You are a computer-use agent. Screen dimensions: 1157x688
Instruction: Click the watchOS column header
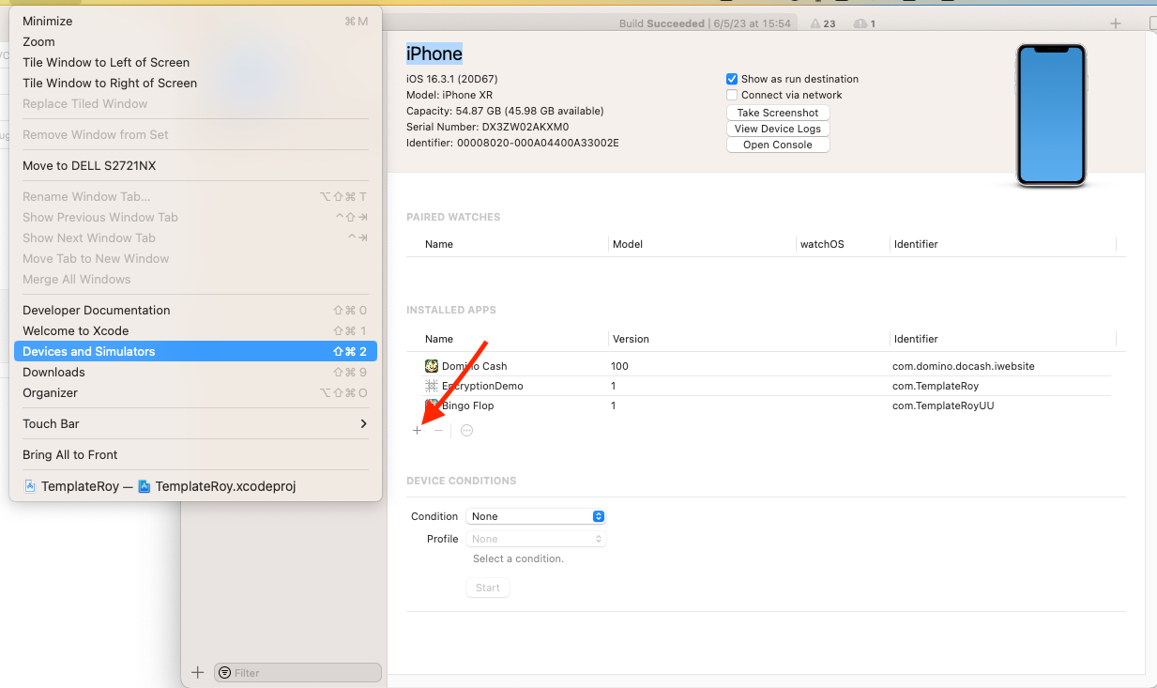[x=822, y=244]
